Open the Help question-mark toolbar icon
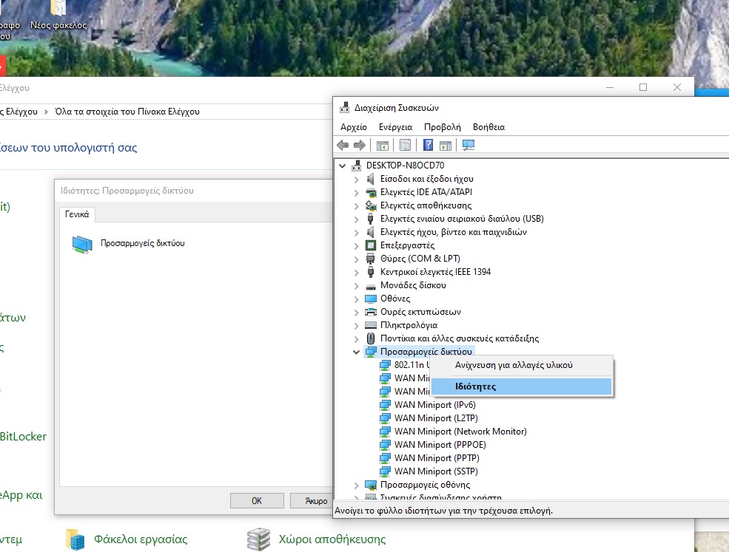The width and height of the screenshot is (729, 552). pos(429,146)
